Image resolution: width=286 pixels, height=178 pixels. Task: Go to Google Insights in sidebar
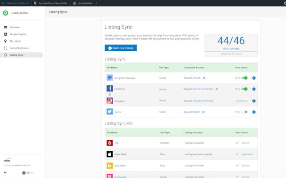[x=18, y=34]
